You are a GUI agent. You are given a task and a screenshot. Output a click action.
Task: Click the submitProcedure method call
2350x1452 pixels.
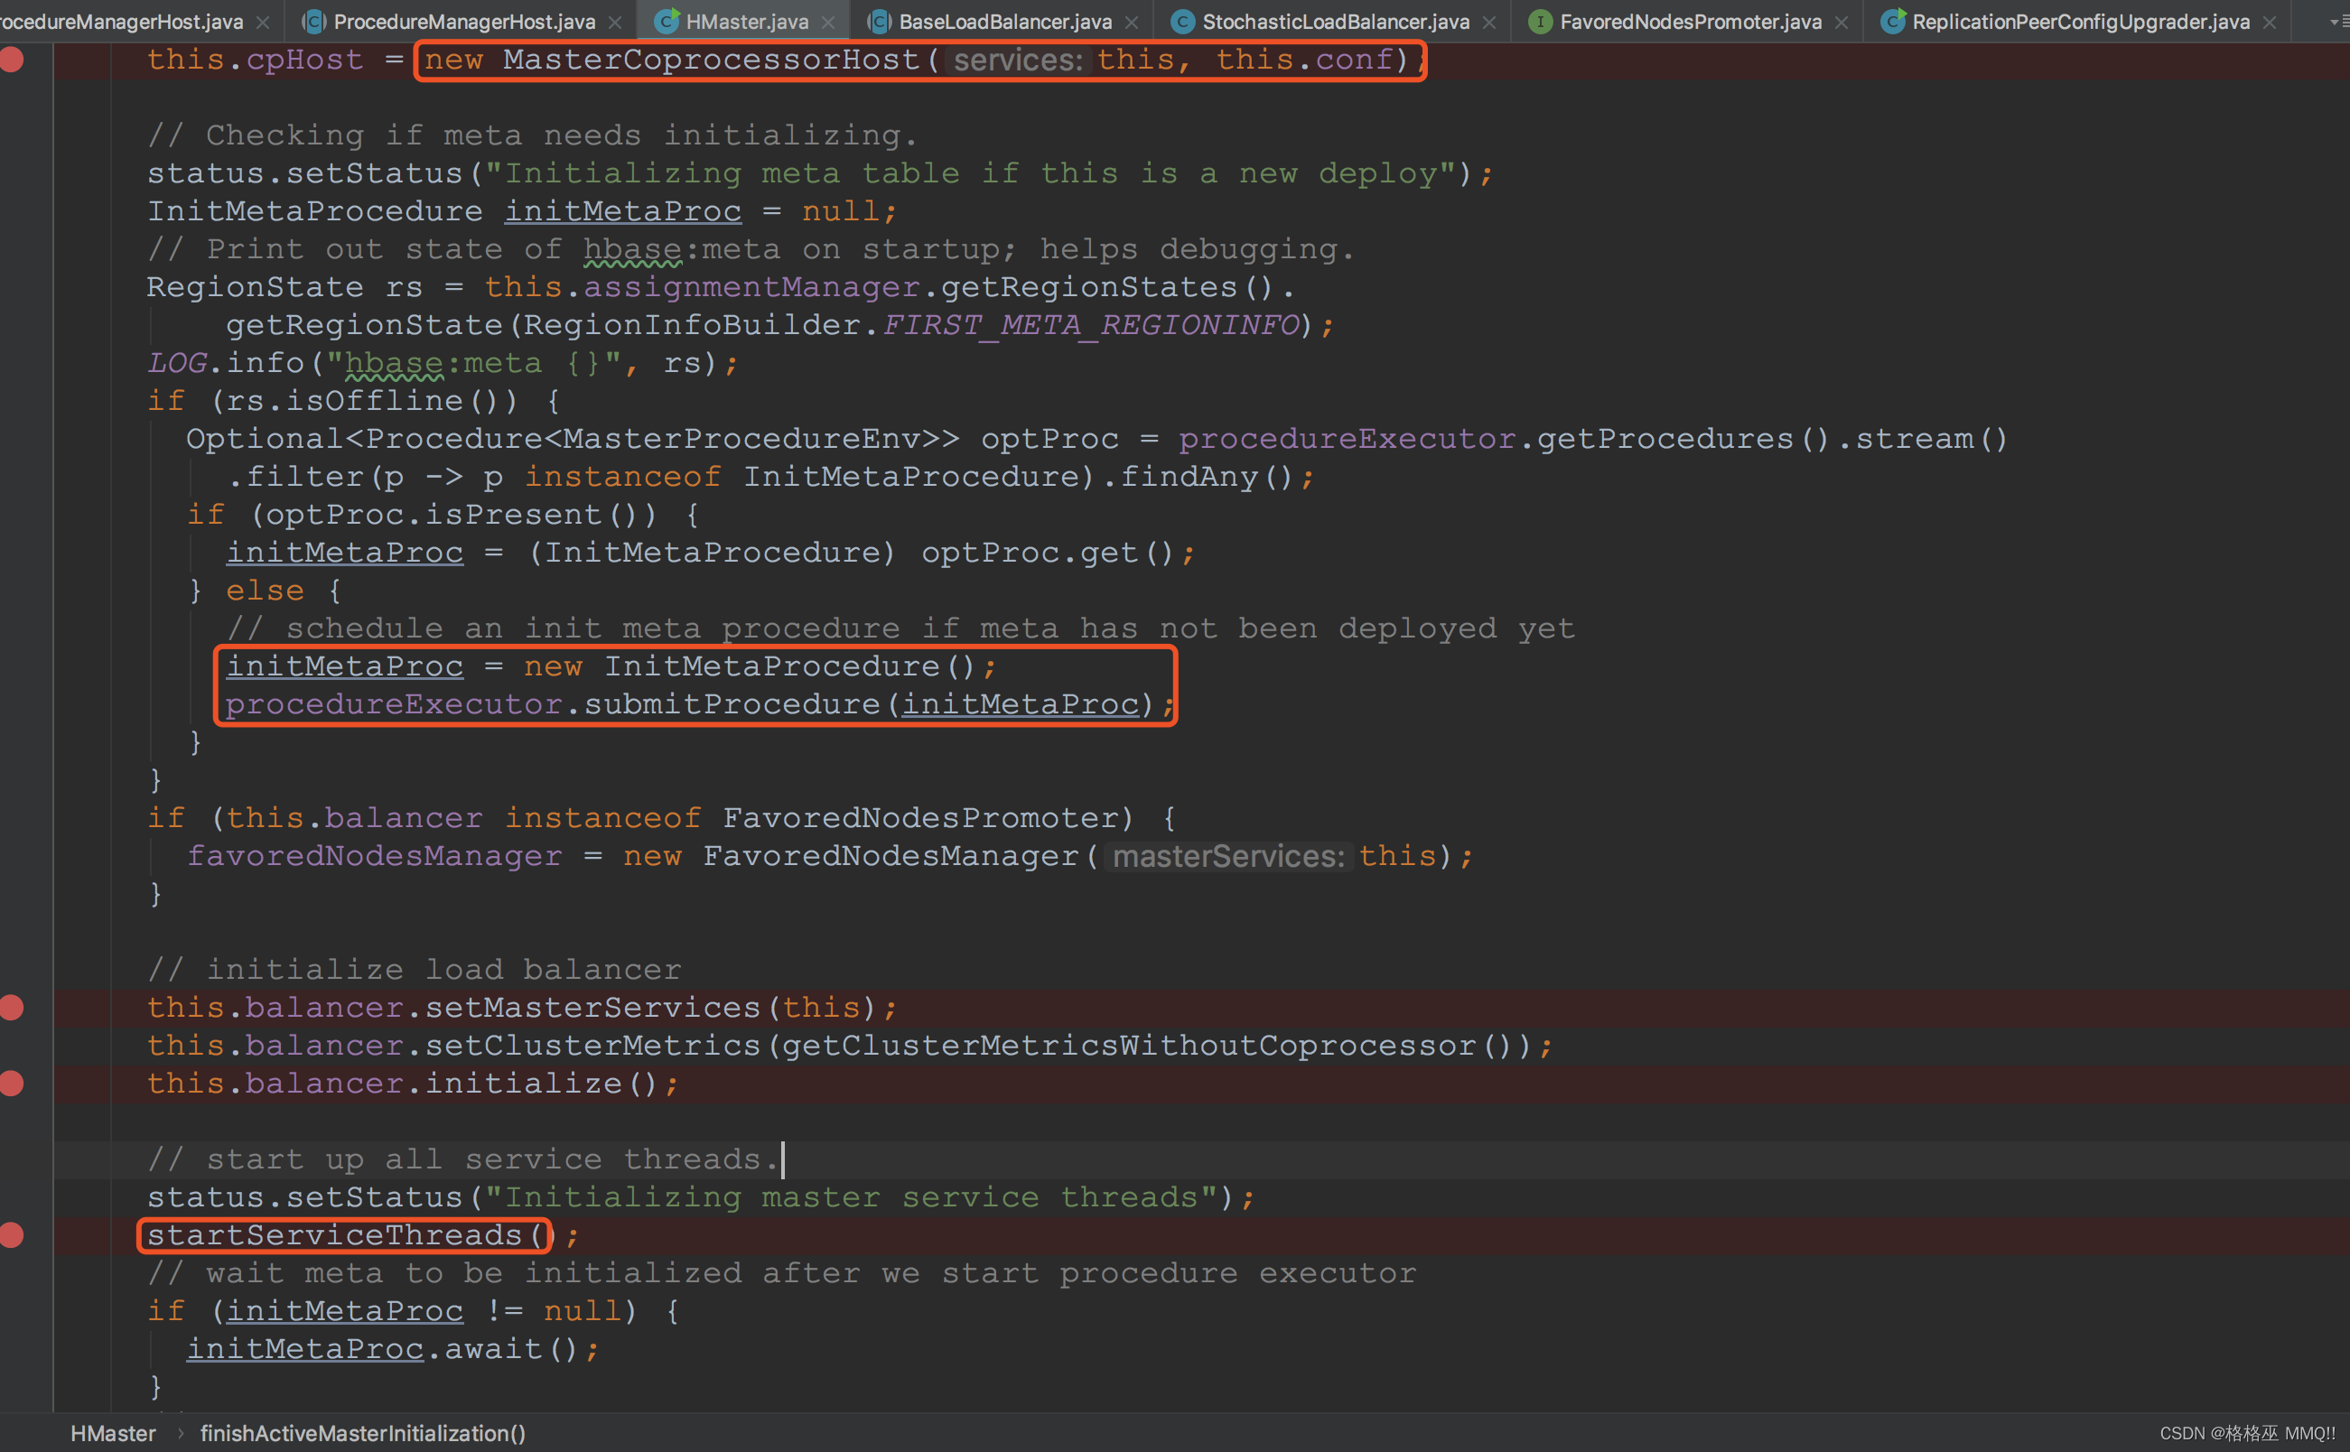732,704
